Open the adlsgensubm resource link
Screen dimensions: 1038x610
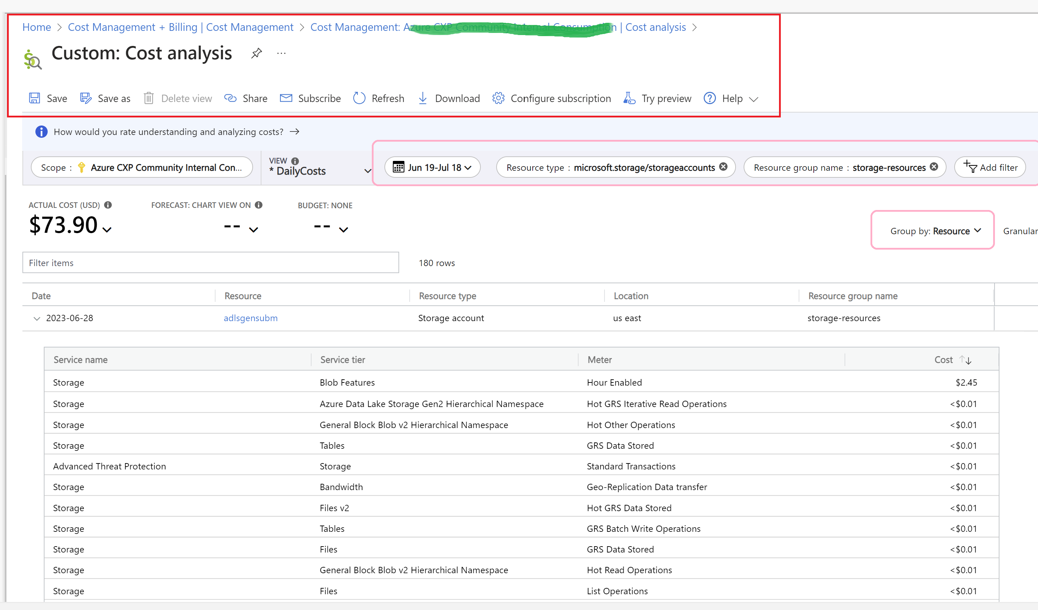tap(251, 318)
